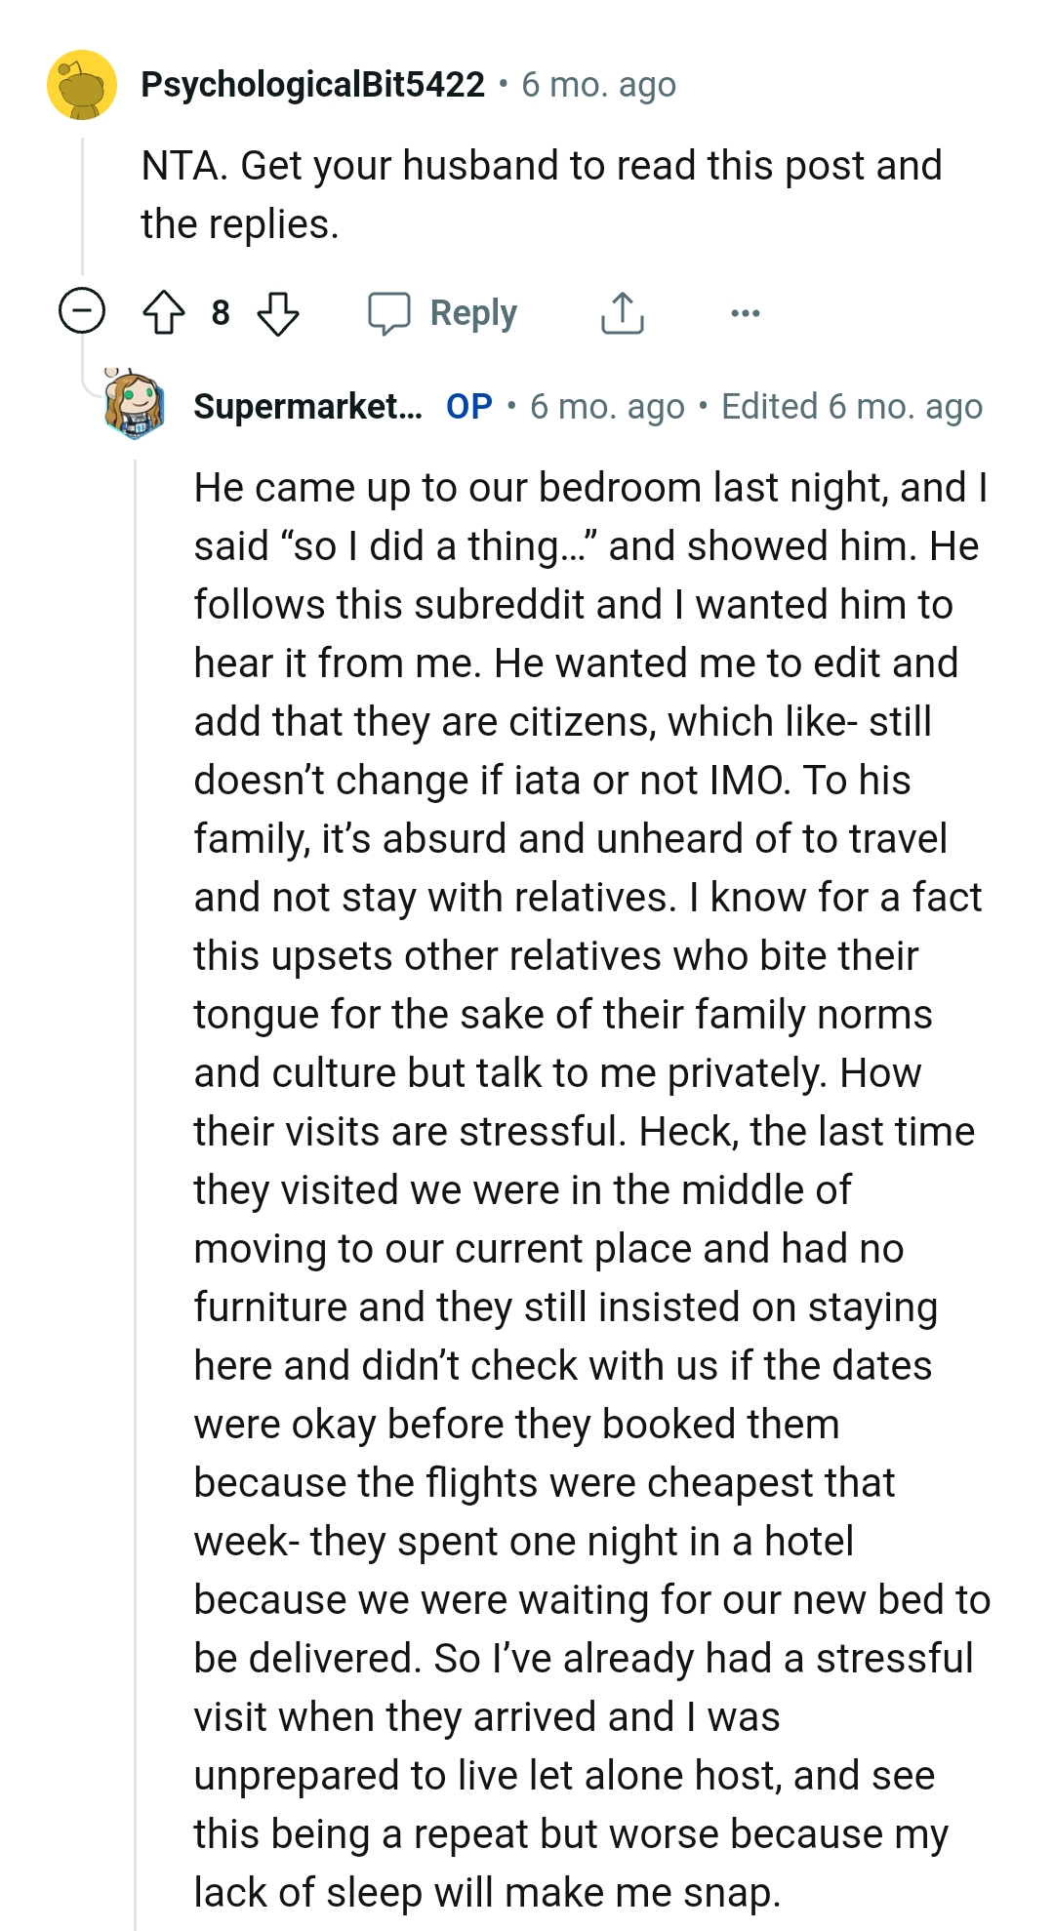1054x1931 pixels.
Task: Open PsychologicalBit5422's profile via username
Action: pos(312,85)
